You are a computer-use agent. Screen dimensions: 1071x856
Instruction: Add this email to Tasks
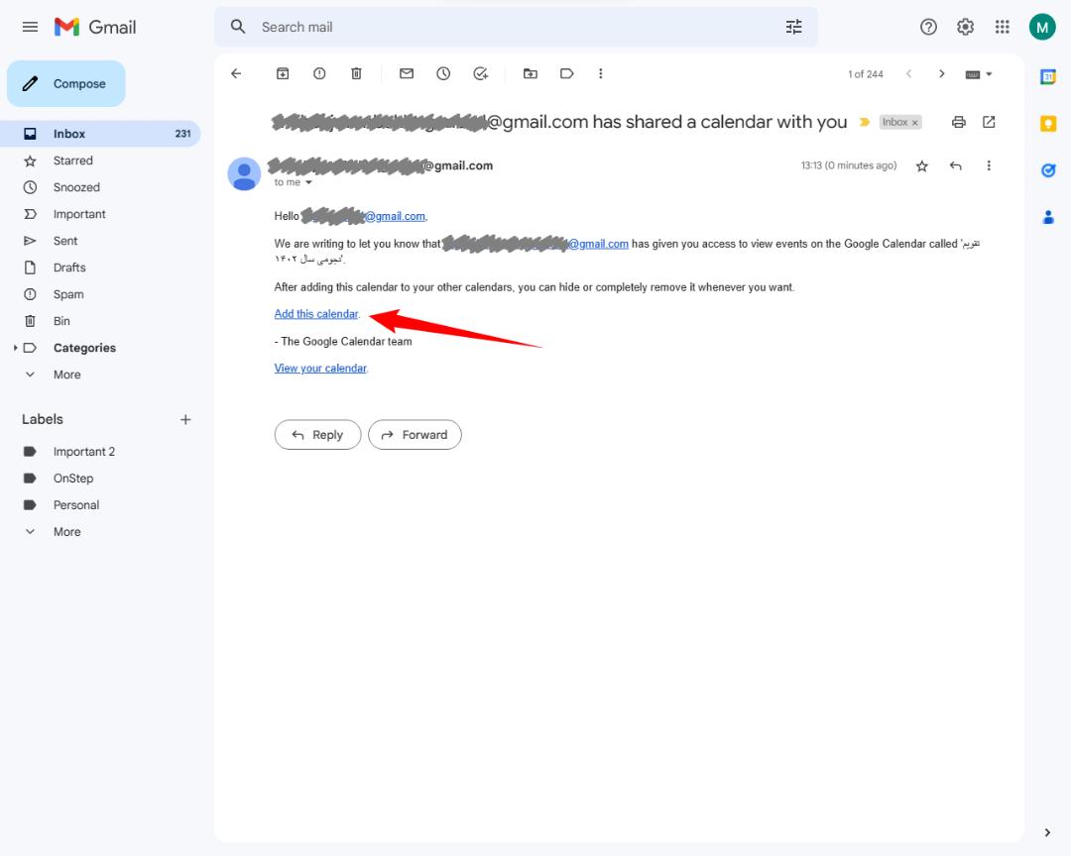tap(480, 73)
